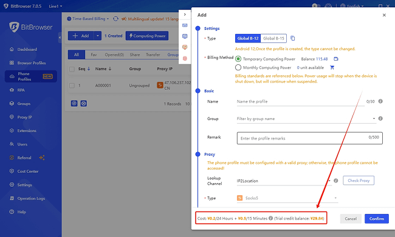395x237 pixels.
Task: Switch to the Transfer tab
Action: click(x=153, y=55)
